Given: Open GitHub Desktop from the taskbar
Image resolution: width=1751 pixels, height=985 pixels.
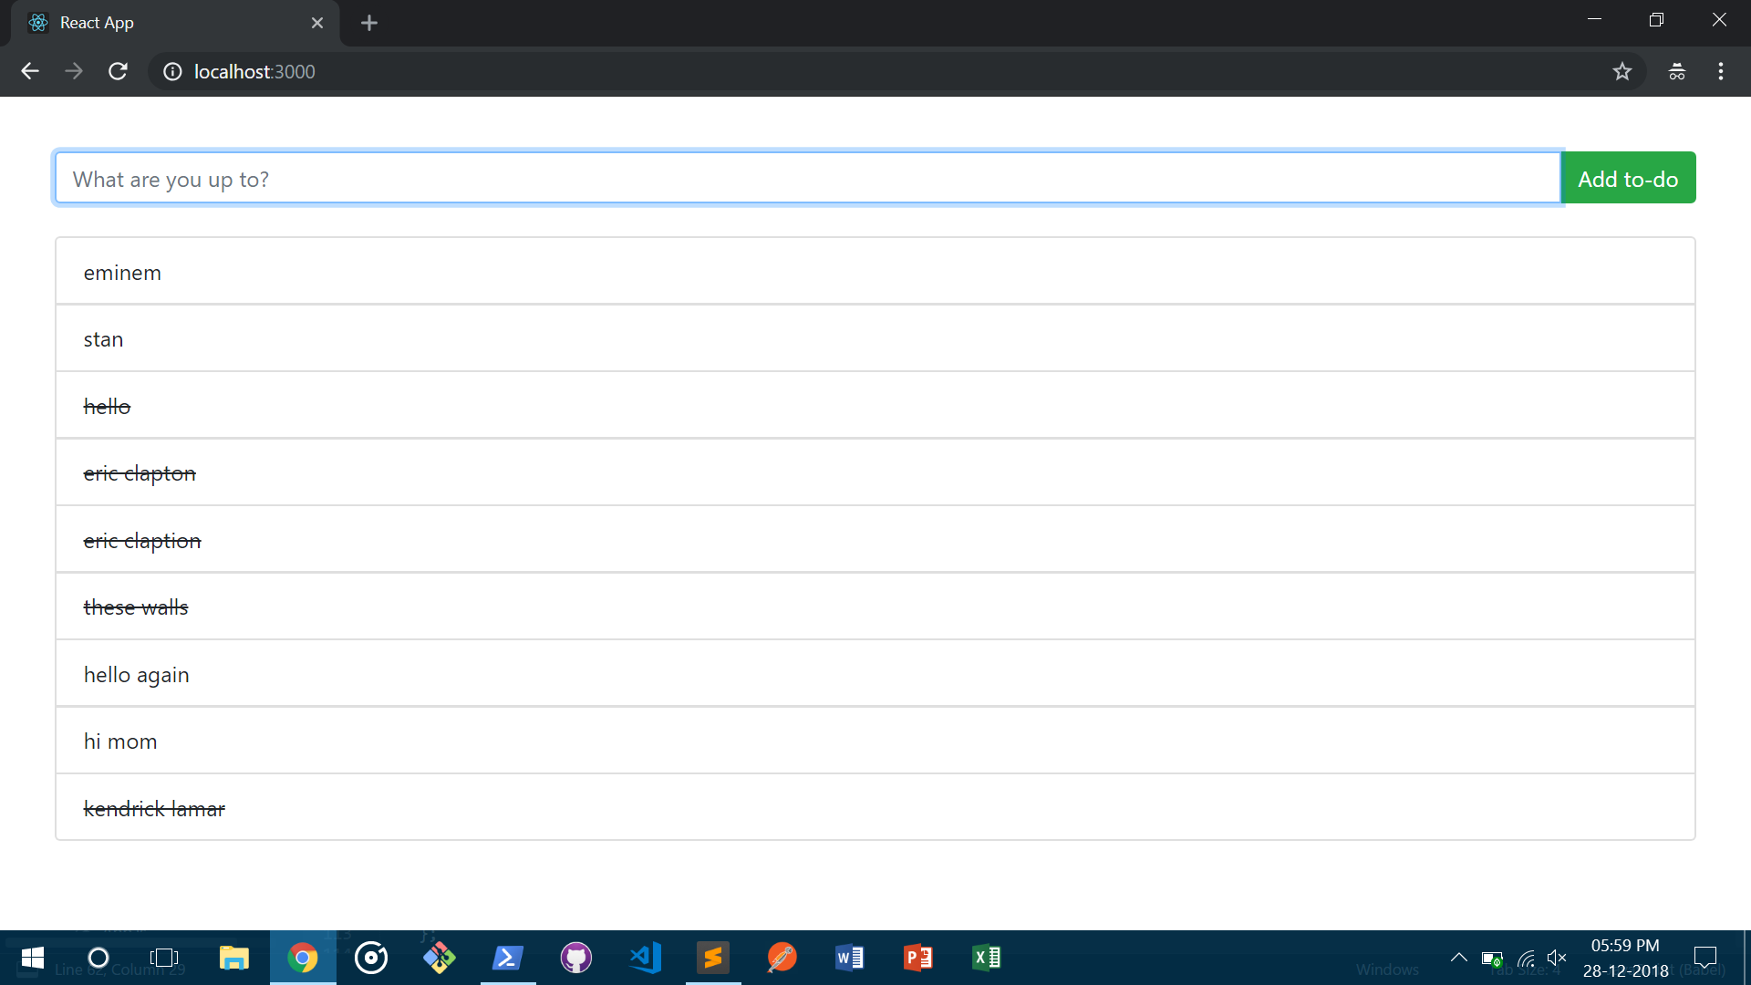Looking at the screenshot, I should tap(576, 958).
